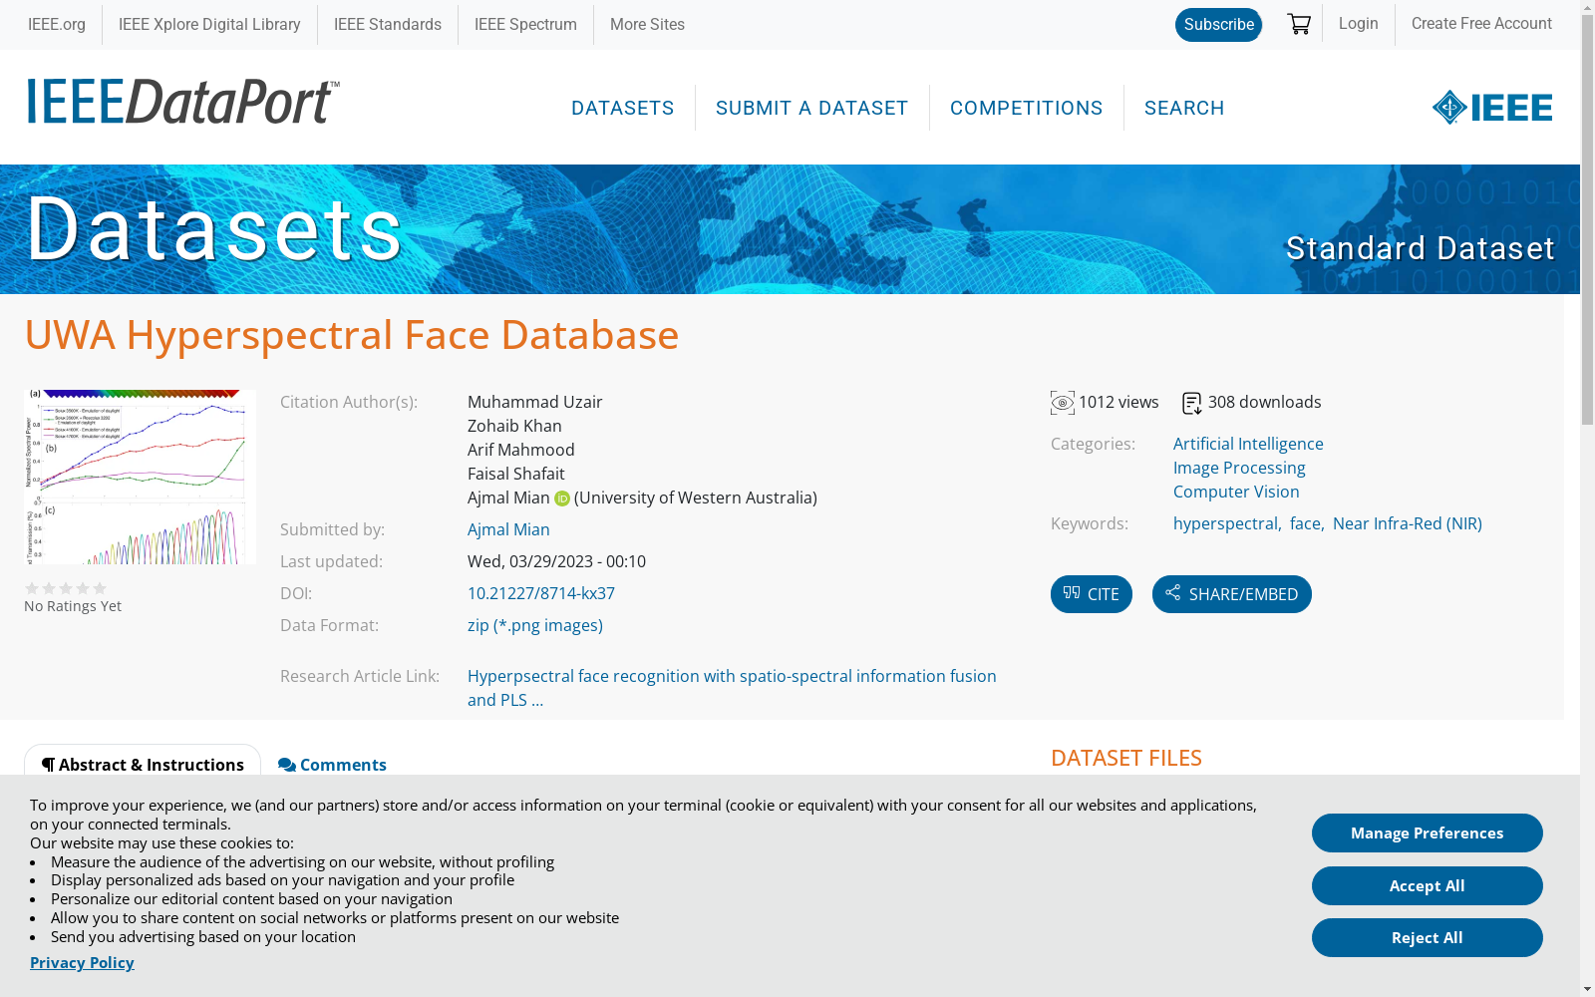Switch to the Comments tab

point(332,765)
